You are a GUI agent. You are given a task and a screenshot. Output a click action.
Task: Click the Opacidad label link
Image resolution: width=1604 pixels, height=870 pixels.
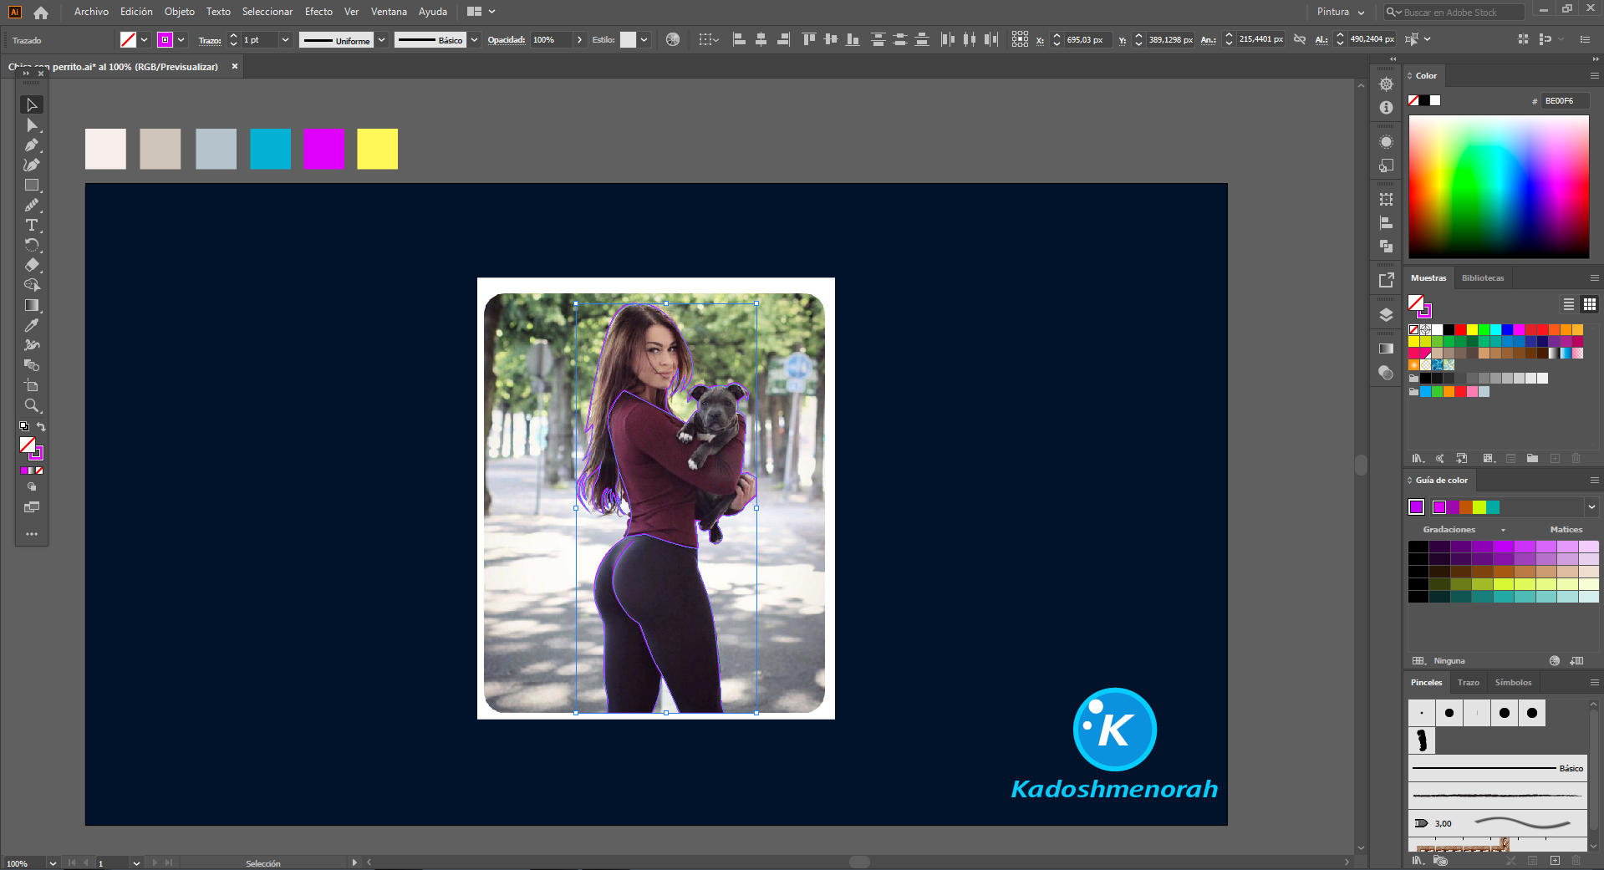(x=506, y=39)
